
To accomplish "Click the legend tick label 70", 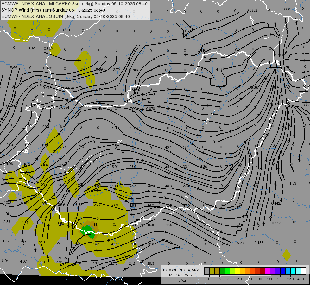I will (250, 279).
